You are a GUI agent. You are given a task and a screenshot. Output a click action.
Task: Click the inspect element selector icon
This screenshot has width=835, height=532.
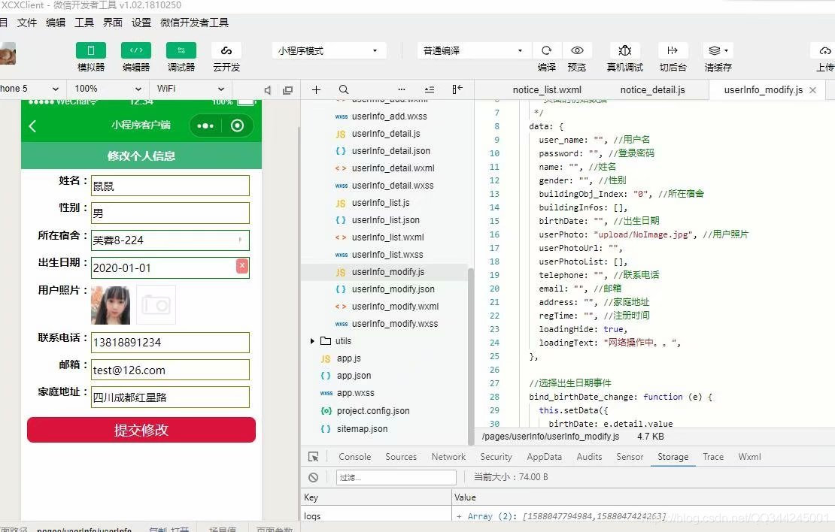(314, 456)
